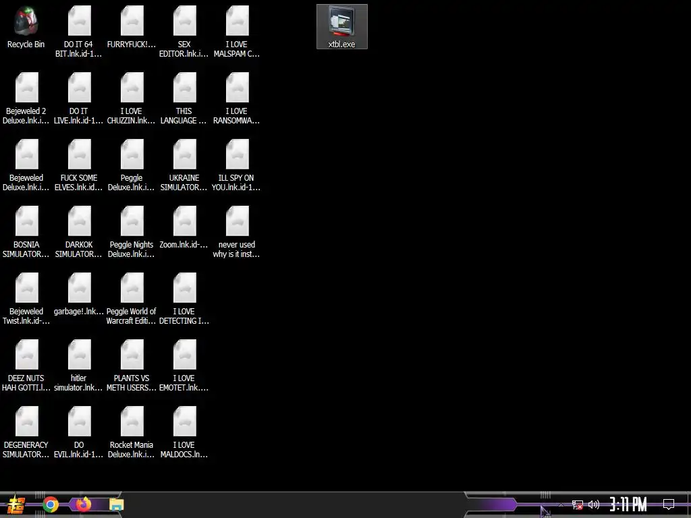Select the I LOVE EMOTET.lnk file
This screenshot has height=518, width=691.
pyautogui.click(x=184, y=366)
